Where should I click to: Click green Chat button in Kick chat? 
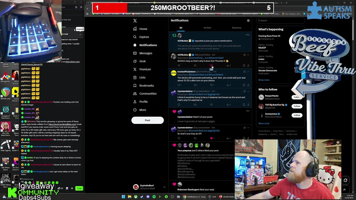[79, 189]
